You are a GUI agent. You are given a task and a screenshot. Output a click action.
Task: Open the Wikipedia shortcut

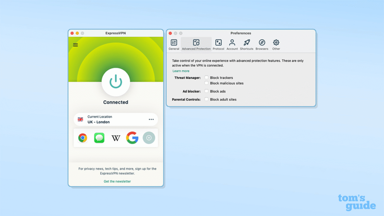tap(116, 138)
